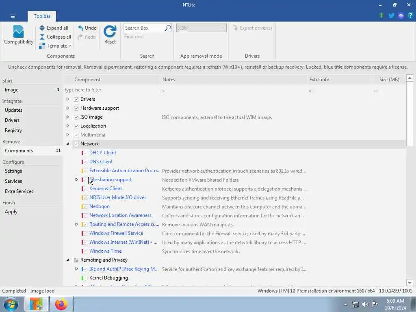This screenshot has height=312, width=416.
Task: Toggle the Remoting and Privacy checkbox
Action: 76,260
